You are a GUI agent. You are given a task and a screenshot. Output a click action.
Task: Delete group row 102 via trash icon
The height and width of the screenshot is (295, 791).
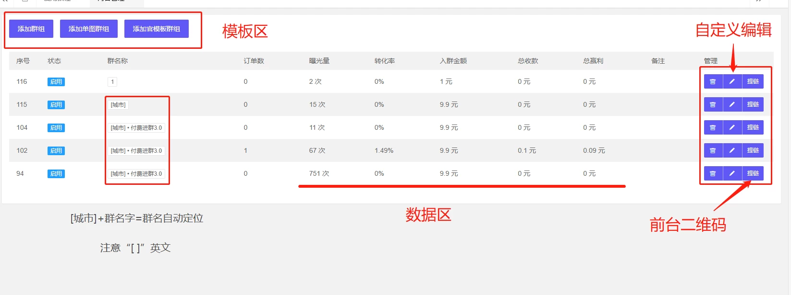(x=713, y=150)
